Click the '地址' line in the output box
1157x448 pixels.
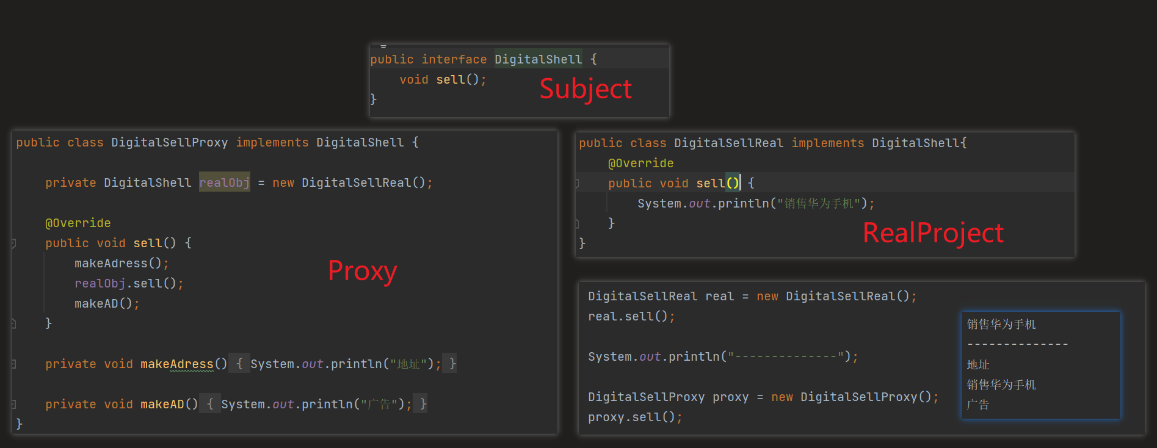978,364
